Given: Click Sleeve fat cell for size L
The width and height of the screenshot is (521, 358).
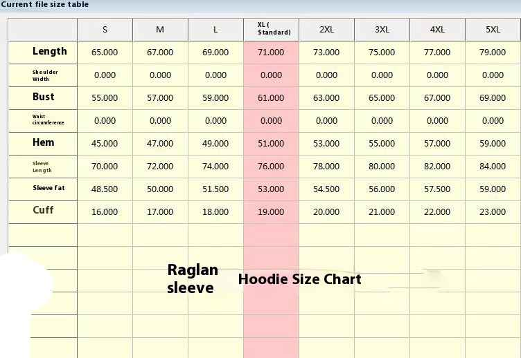Looking at the screenshot, I should [x=215, y=189].
